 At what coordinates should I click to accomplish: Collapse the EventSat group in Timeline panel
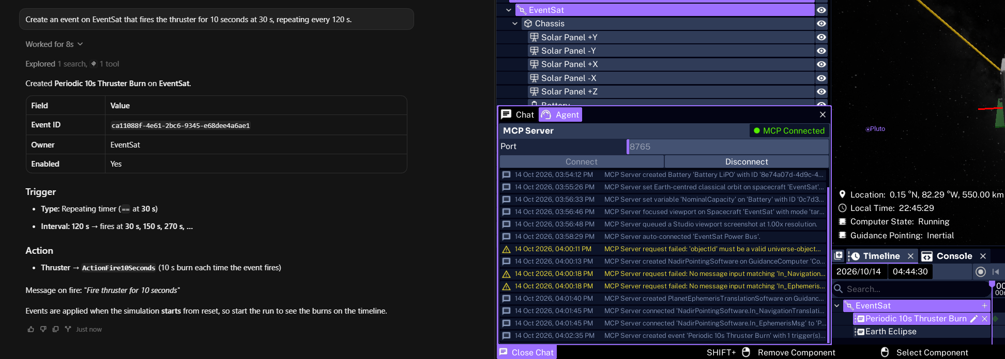(x=837, y=306)
